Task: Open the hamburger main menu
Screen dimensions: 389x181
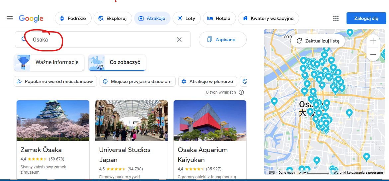Action: 10,18
